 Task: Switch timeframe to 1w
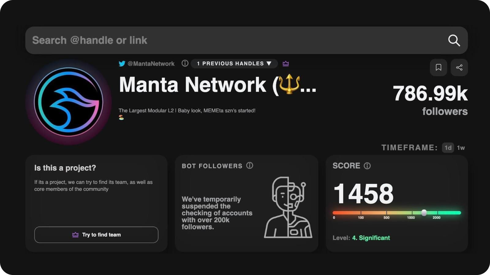click(461, 148)
